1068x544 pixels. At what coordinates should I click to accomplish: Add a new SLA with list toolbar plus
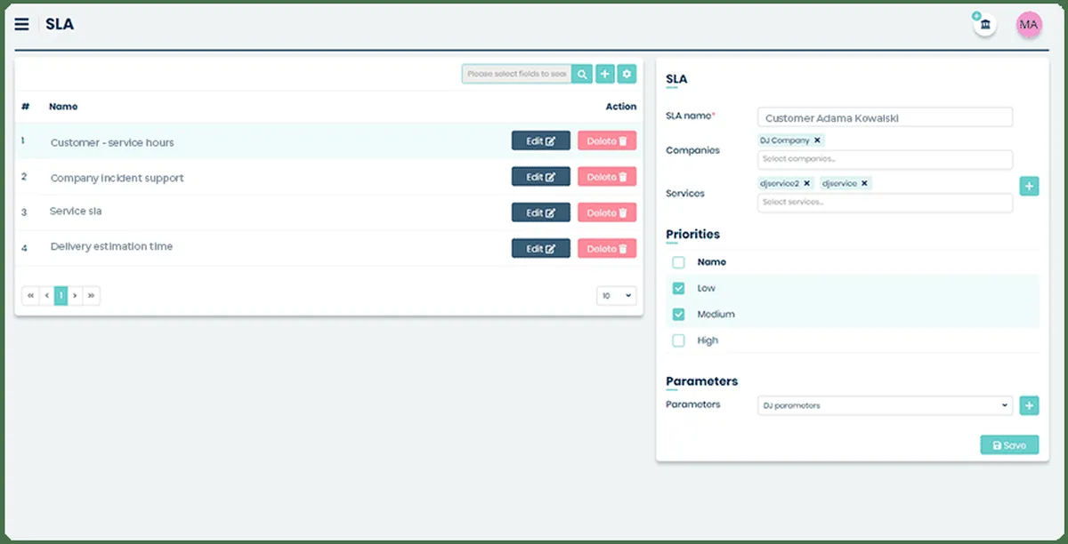[x=604, y=74]
